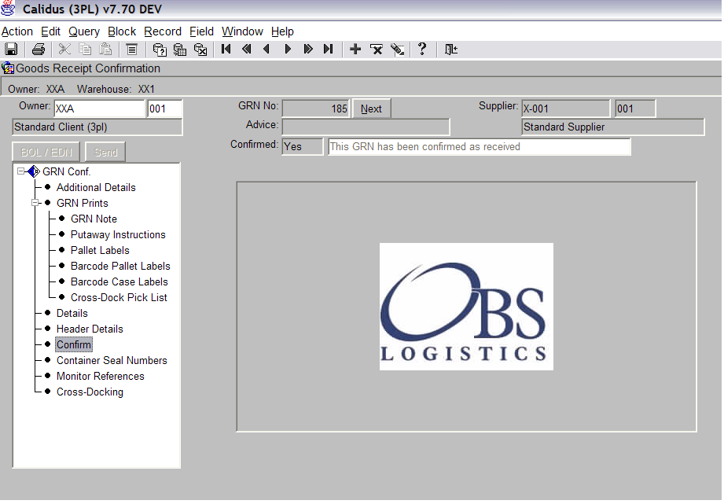Click the owner suffix field 001
724x504 pixels.
pyautogui.click(x=165, y=109)
